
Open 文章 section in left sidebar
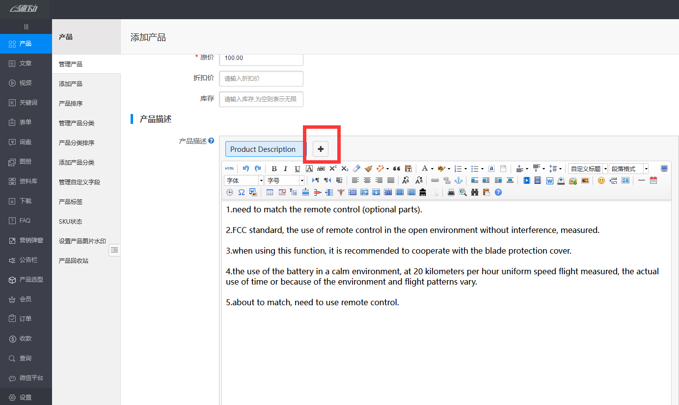click(x=26, y=63)
